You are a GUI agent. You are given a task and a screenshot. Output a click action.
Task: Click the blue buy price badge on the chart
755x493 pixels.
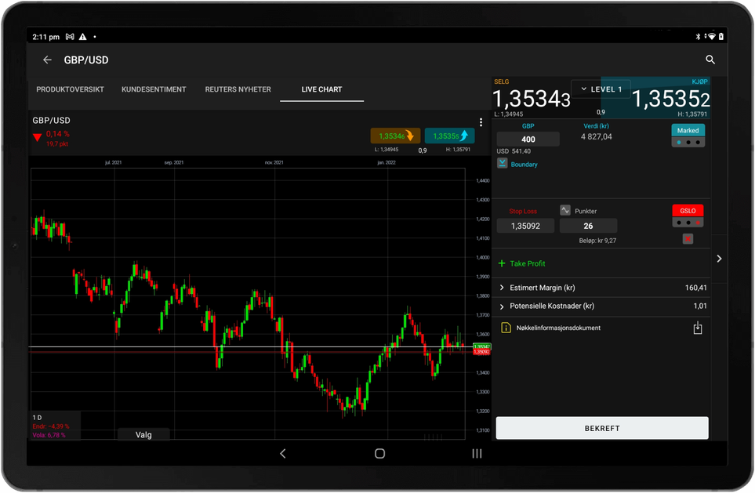(449, 136)
